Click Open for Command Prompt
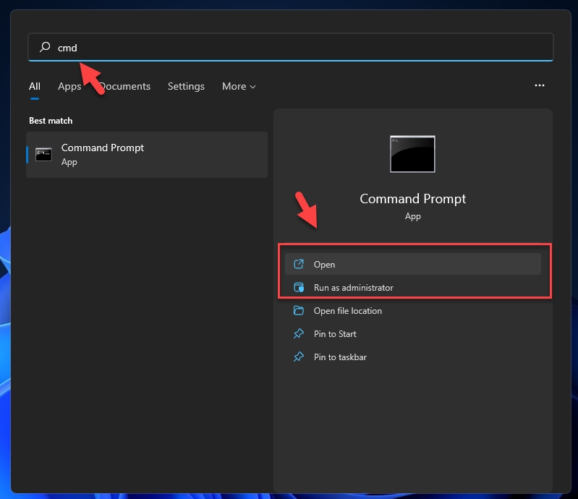 413,264
